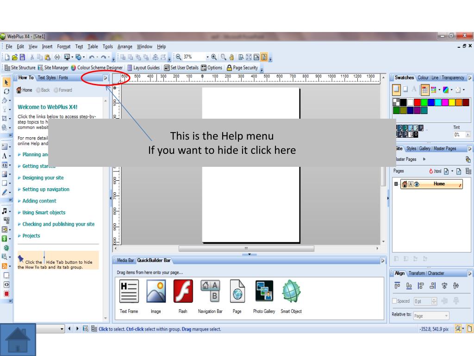Open the Setting up navigation topic
This screenshot has width=474, height=356.
click(46, 189)
